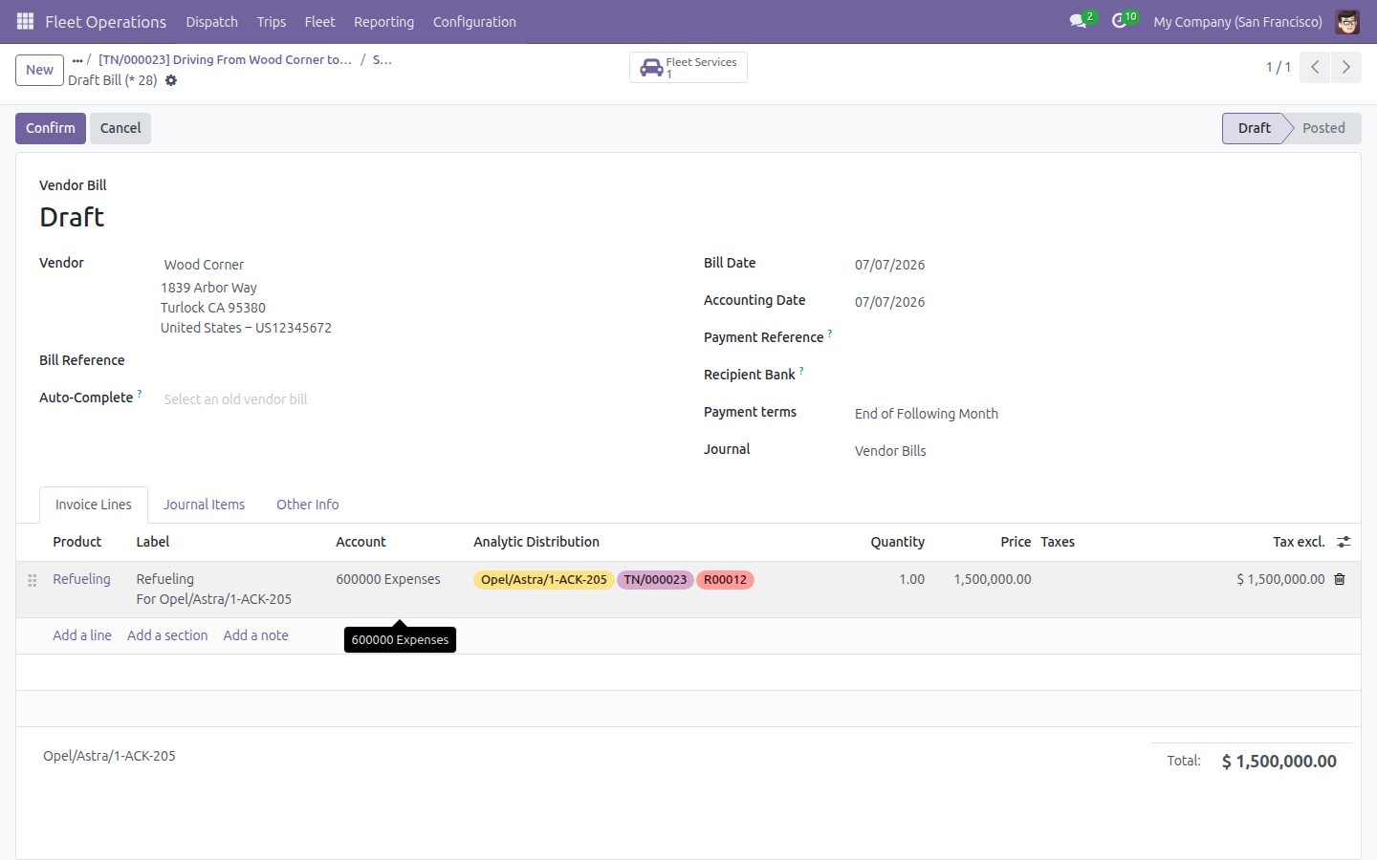Switch to the Journal Items tab
This screenshot has height=860, width=1377.
click(x=204, y=505)
